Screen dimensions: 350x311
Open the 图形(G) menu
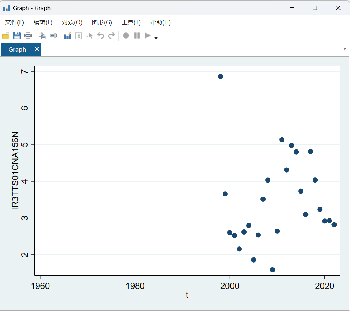[102, 22]
